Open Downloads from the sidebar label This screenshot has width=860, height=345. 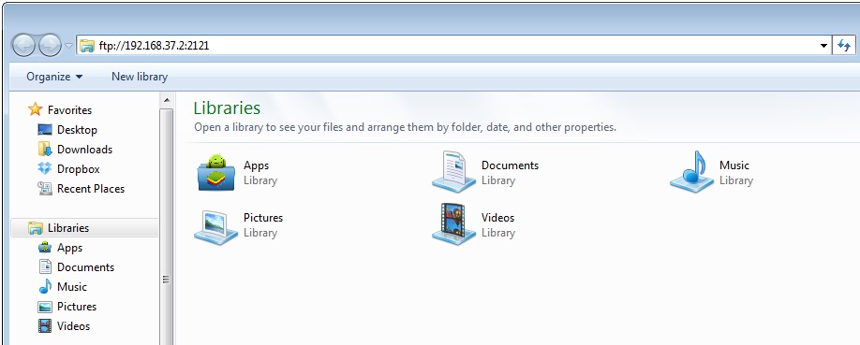click(84, 150)
